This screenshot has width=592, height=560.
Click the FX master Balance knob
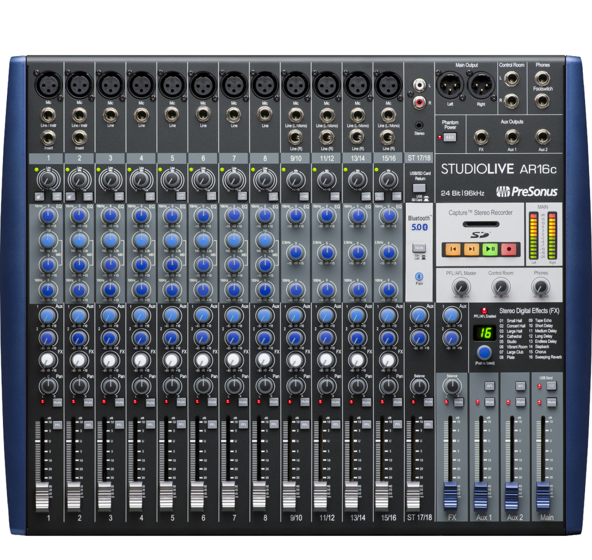coord(452,386)
